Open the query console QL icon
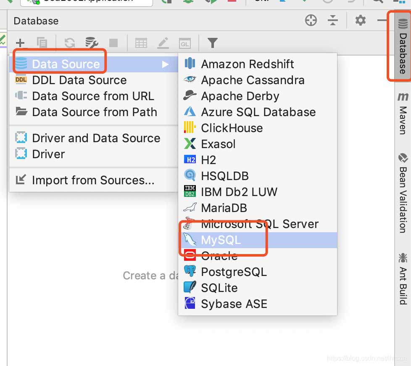 (185, 43)
